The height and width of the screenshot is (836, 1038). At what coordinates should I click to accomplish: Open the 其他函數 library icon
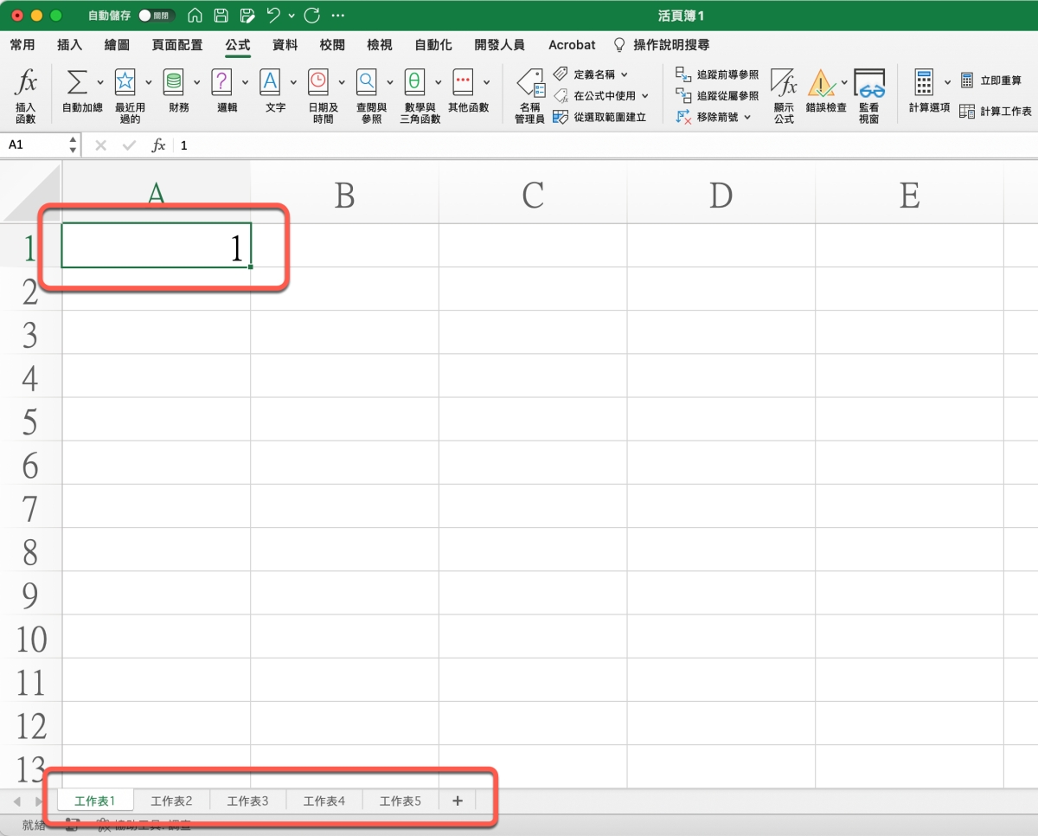coord(464,81)
